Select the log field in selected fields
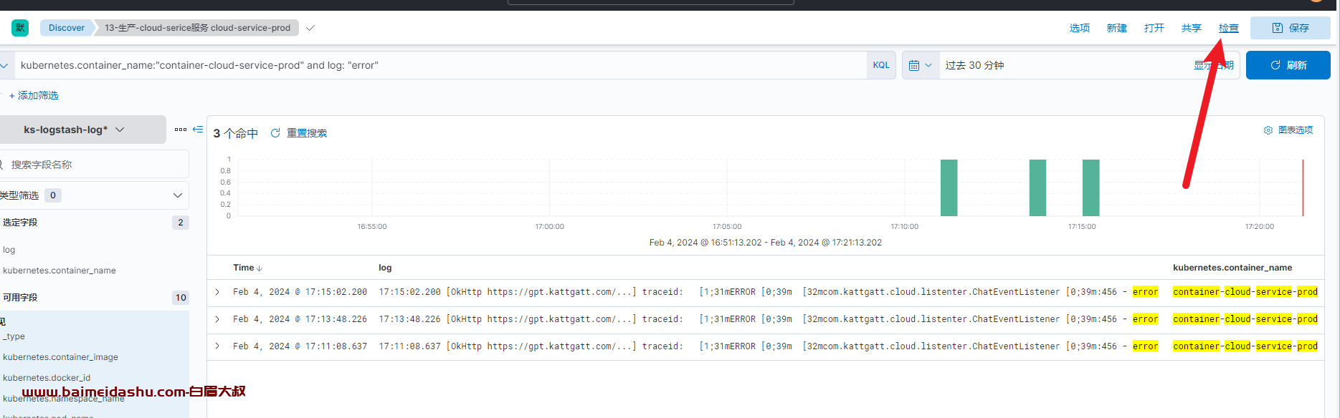The image size is (1340, 418). click(x=9, y=250)
